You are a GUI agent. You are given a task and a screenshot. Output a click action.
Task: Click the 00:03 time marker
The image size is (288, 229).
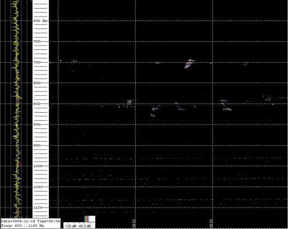[211, 224]
